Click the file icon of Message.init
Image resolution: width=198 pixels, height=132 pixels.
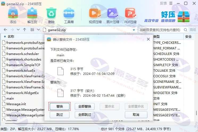click(x=4, y=104)
